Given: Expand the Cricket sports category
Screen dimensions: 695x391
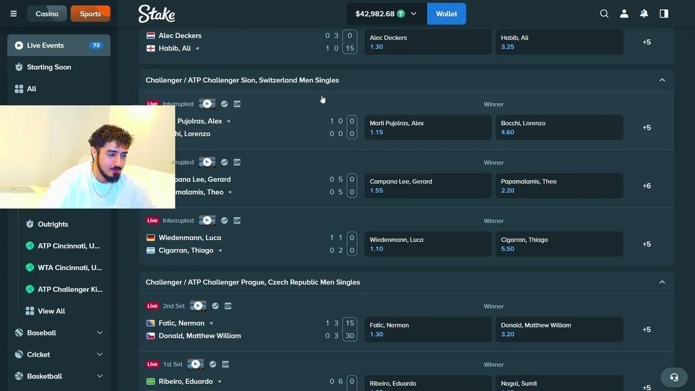Looking at the screenshot, I should click(x=59, y=354).
